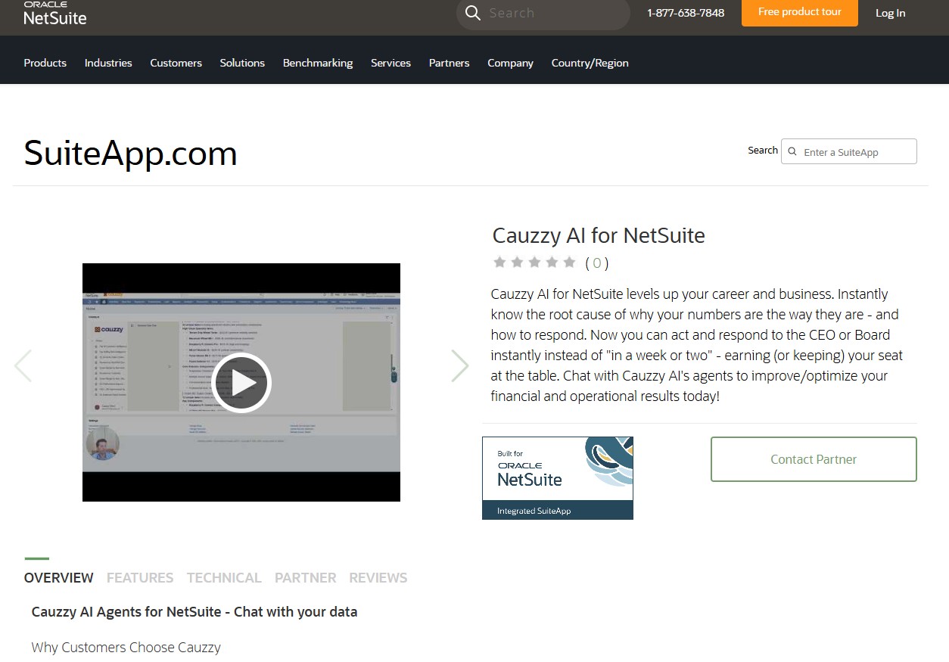Switch to the REVIEWS tab
This screenshot has height=662, width=949.
click(378, 577)
